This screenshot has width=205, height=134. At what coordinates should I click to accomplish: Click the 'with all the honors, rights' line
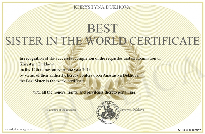[x=85, y=92]
